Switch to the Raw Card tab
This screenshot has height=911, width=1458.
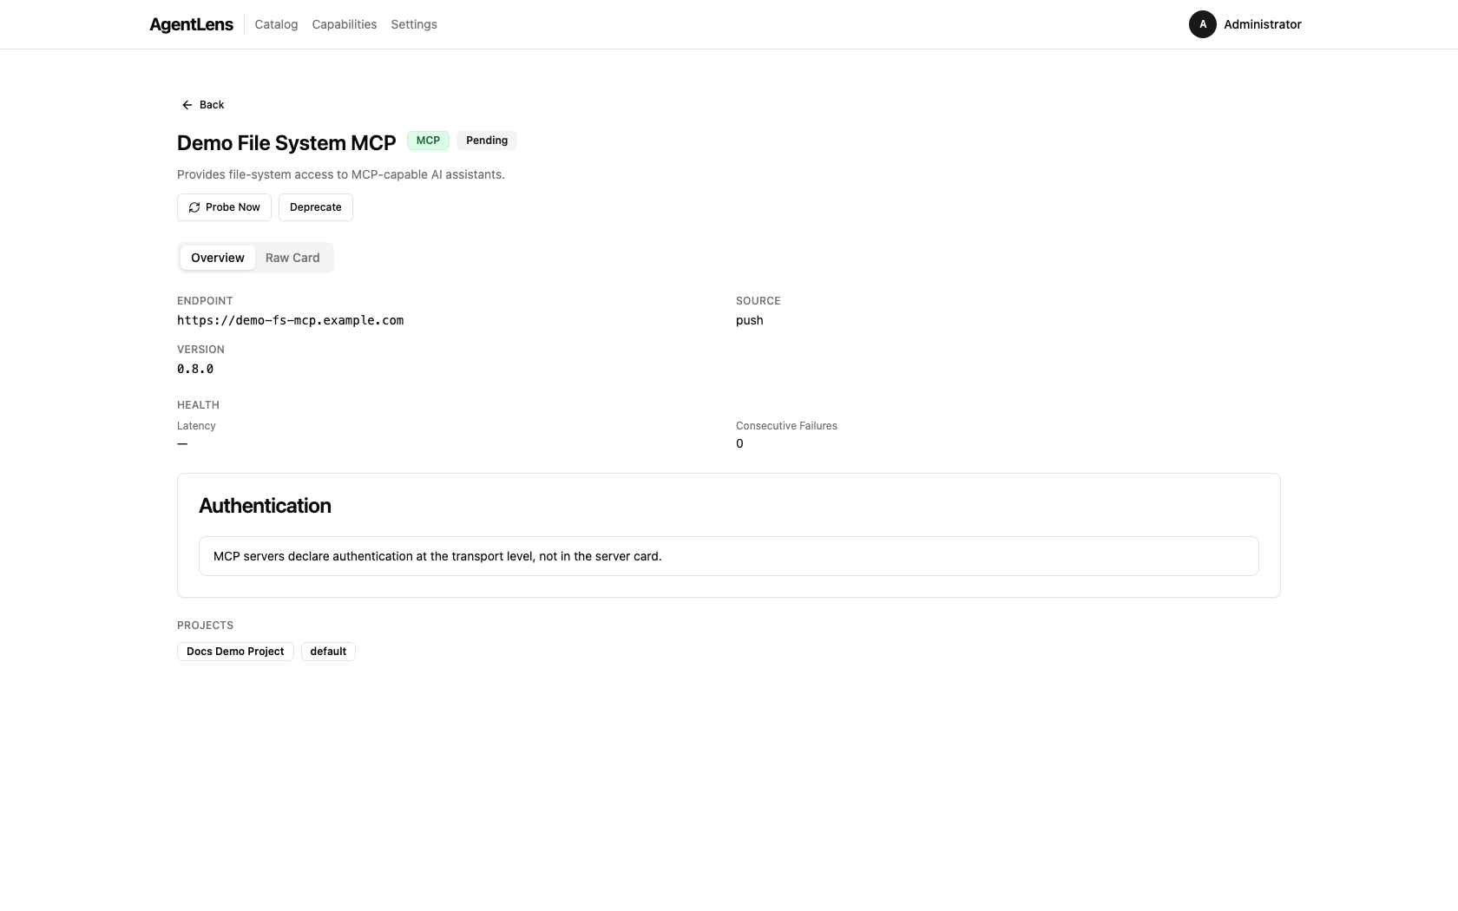(x=292, y=257)
